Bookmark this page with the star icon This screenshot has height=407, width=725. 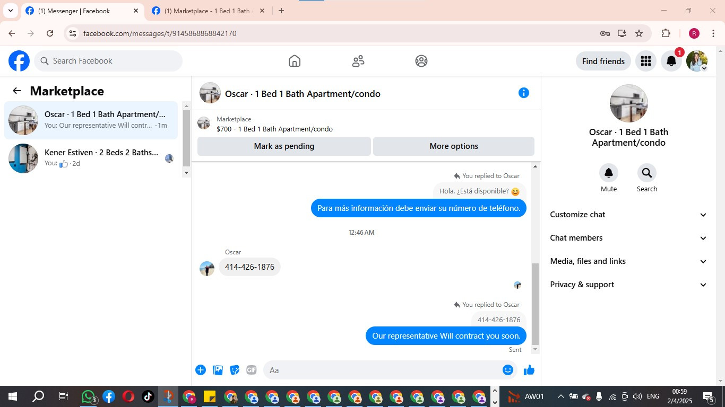pyautogui.click(x=639, y=33)
